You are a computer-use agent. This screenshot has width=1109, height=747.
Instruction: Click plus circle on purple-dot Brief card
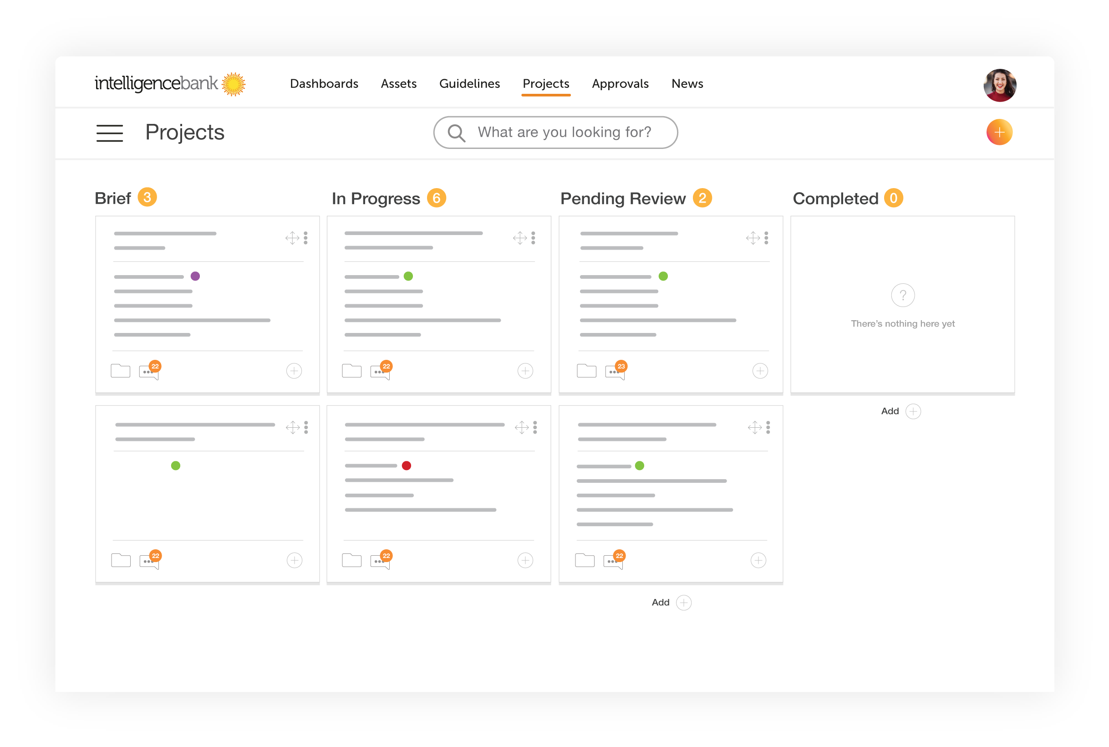[x=294, y=371]
